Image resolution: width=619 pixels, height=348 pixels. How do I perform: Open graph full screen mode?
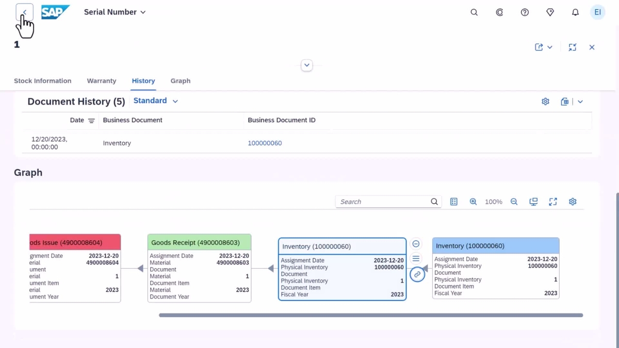pyautogui.click(x=553, y=202)
